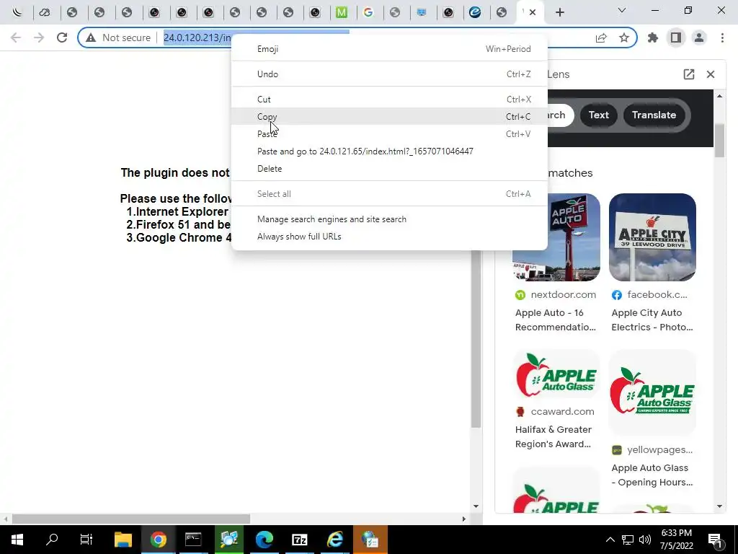Screen dimensions: 738x554
Task: Open the tab search dropdown arrow
Action: coord(622,10)
